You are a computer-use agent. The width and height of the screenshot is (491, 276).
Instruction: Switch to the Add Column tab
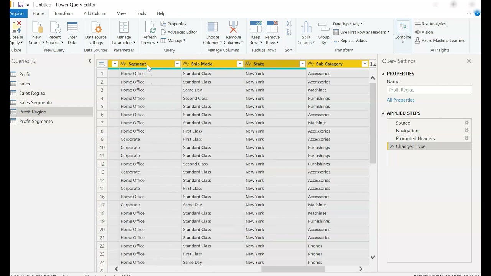[95, 13]
